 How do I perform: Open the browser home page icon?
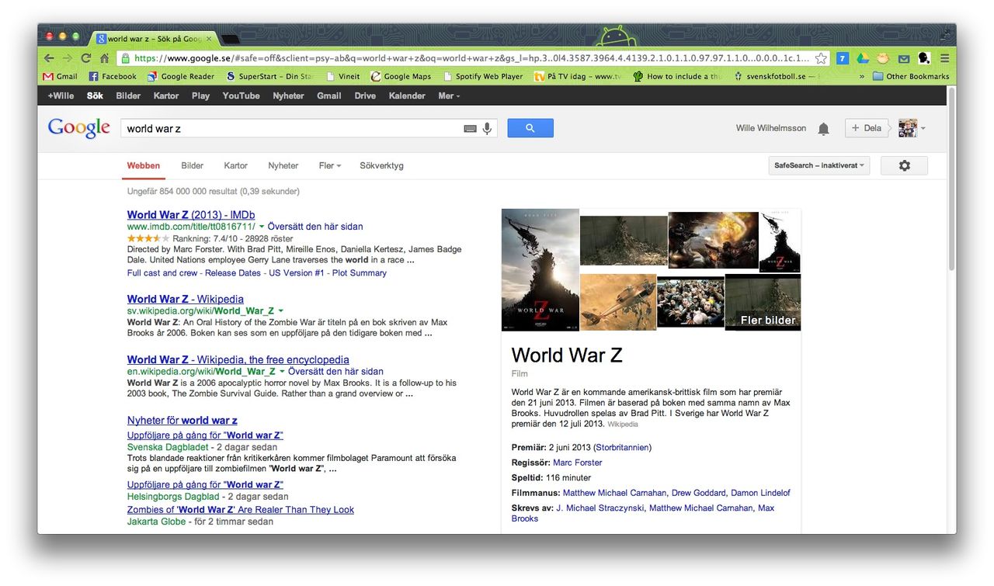pyautogui.click(x=104, y=58)
